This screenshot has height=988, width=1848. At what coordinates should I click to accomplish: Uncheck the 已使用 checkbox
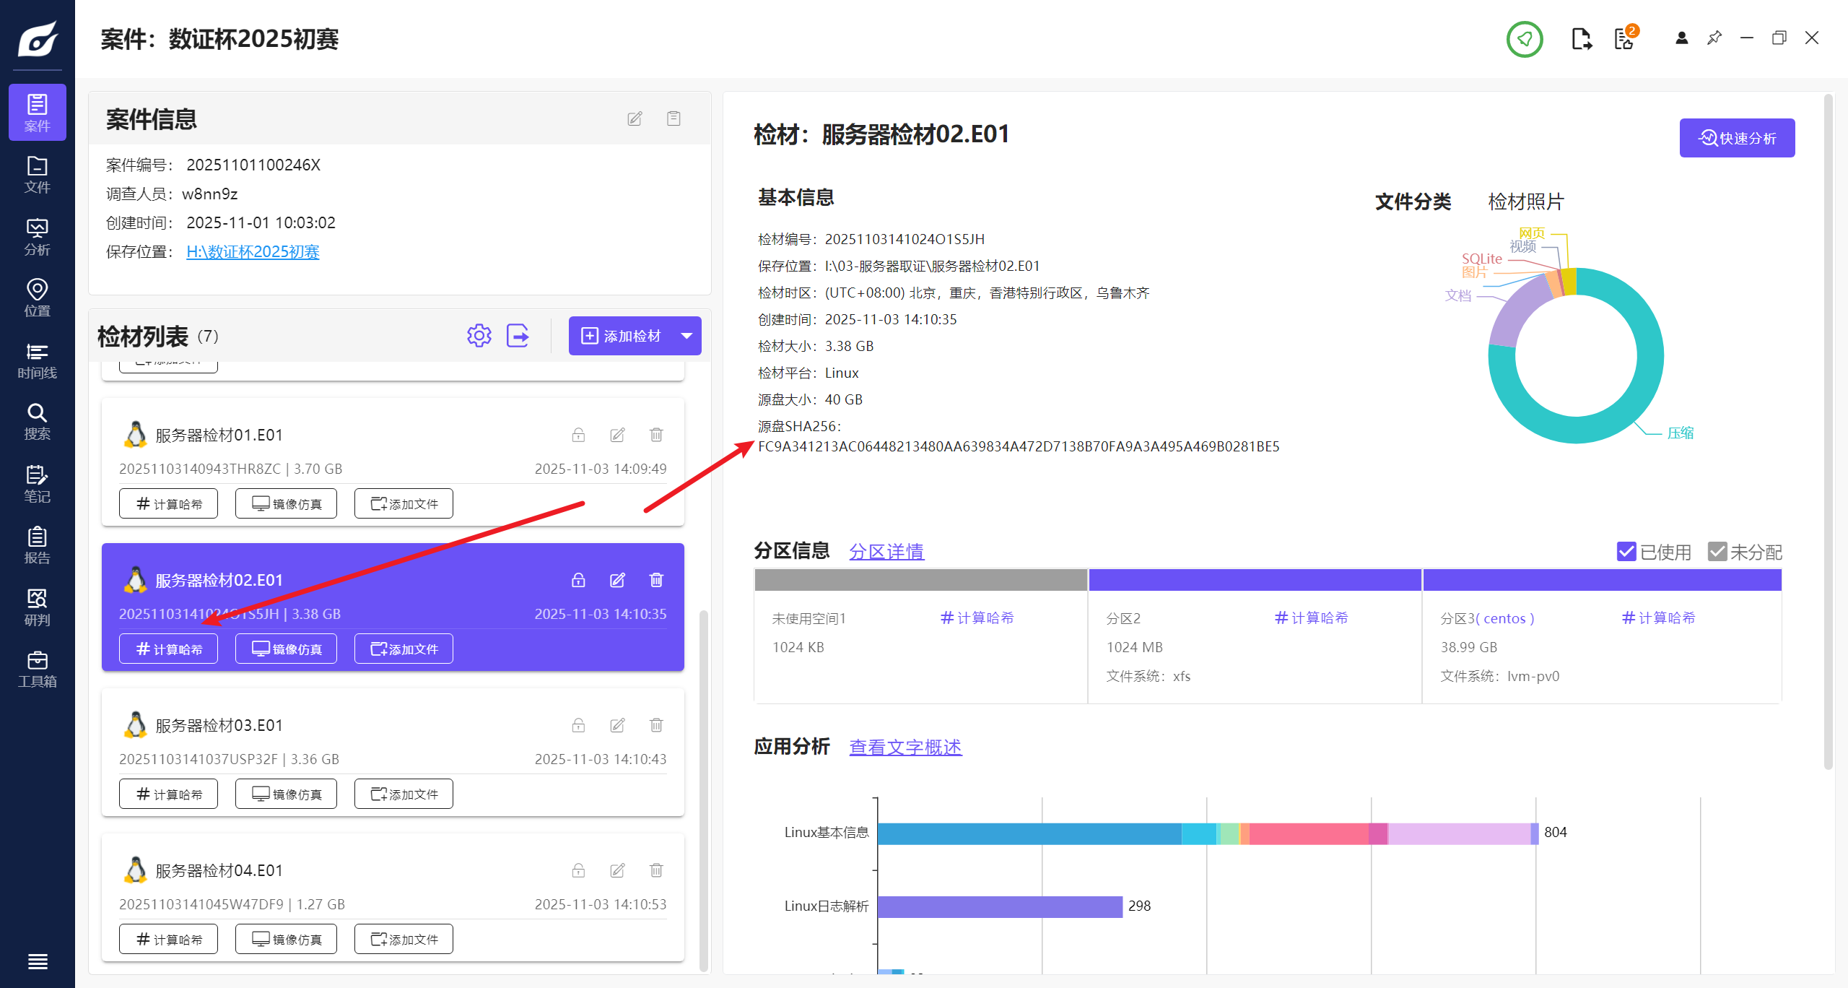pos(1626,552)
